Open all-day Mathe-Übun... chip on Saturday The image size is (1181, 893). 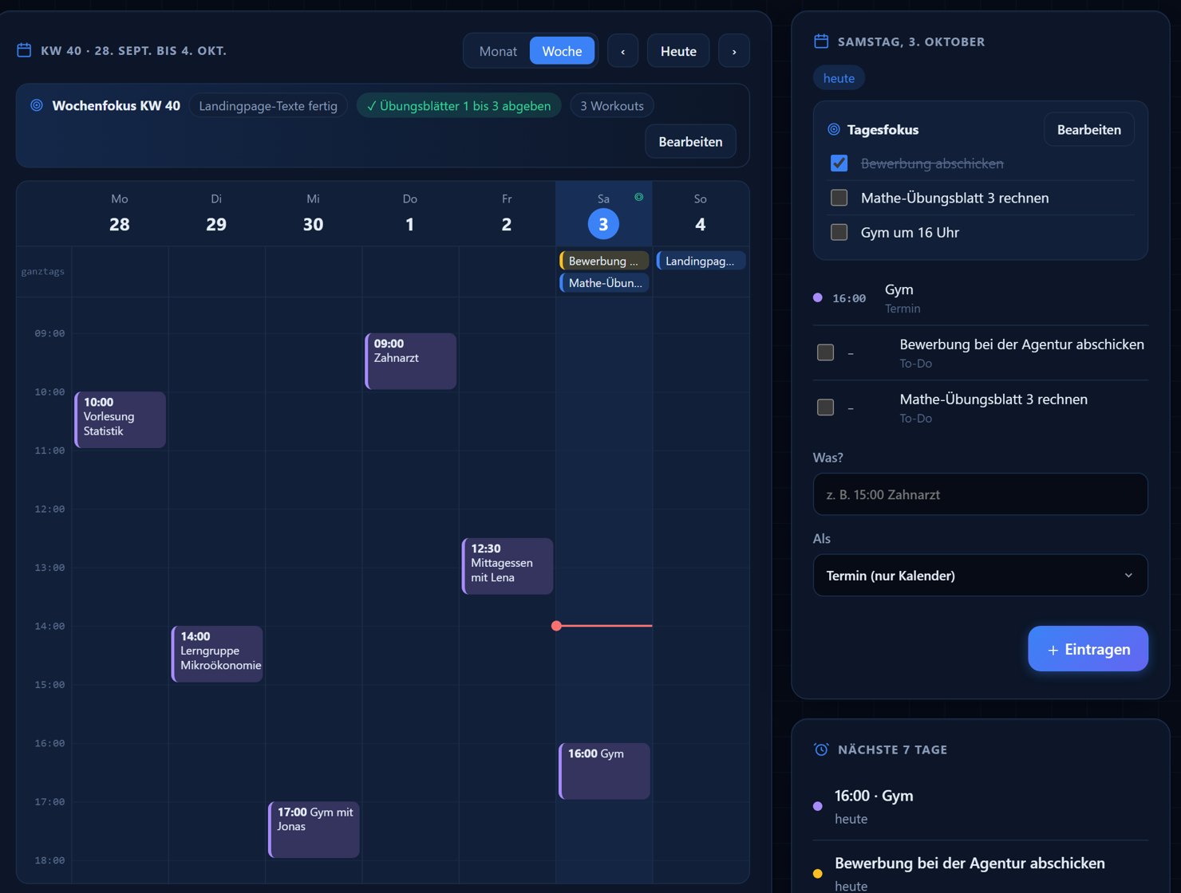pyautogui.click(x=604, y=282)
